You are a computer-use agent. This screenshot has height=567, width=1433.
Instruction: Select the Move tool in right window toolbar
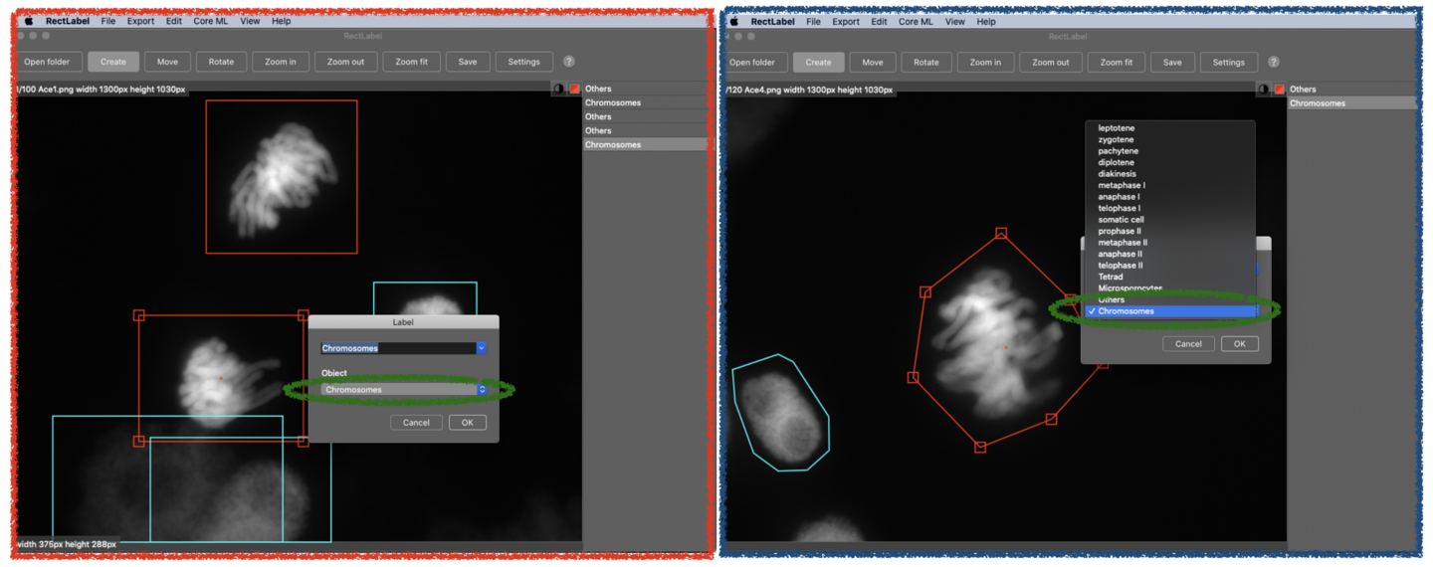click(872, 62)
